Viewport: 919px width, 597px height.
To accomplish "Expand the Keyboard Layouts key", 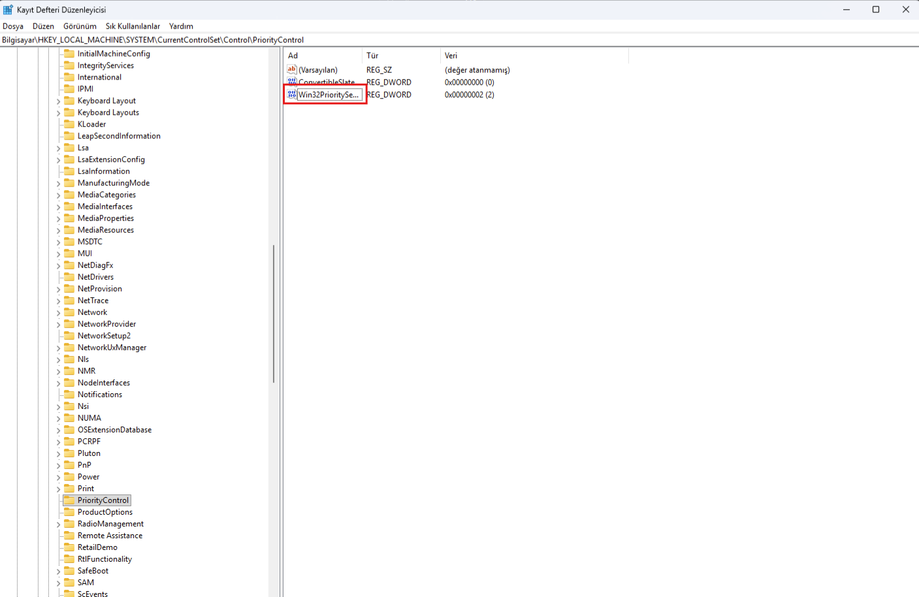I will point(58,113).
